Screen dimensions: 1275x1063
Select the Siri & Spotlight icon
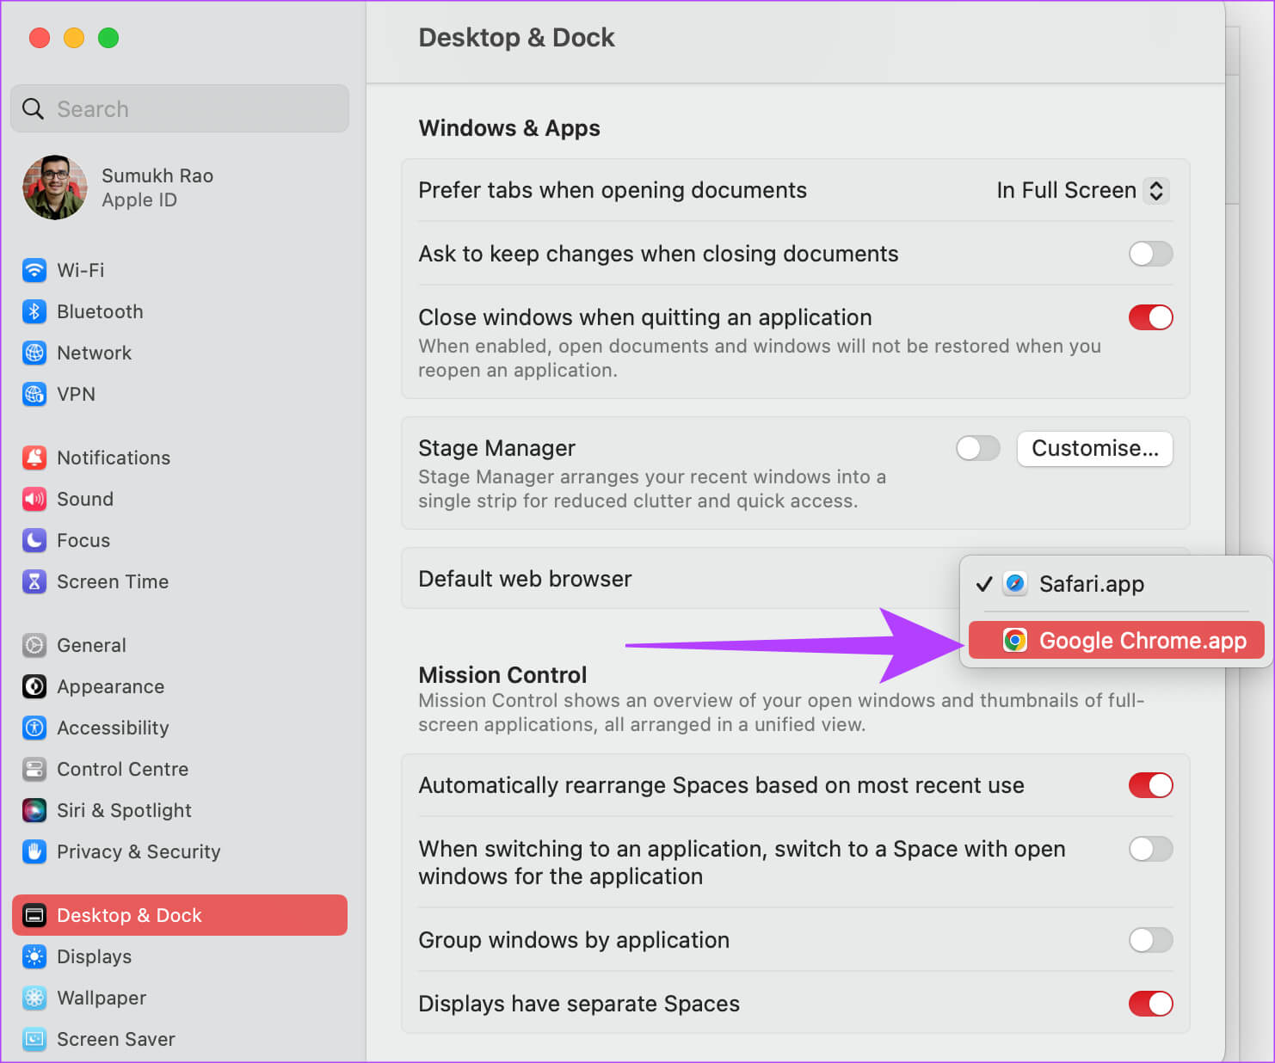click(34, 810)
